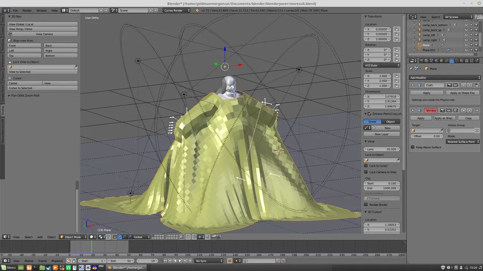Apply the Cloth modifier

[426, 93]
